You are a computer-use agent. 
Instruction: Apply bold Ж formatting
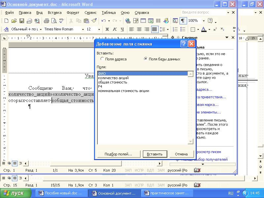point(107,29)
